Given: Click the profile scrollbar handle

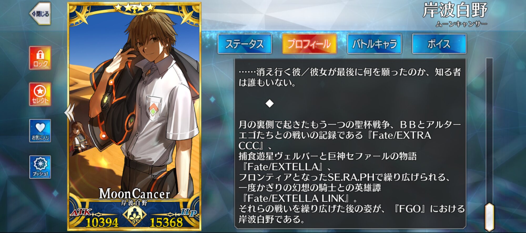Looking at the screenshot, I should [x=489, y=217].
